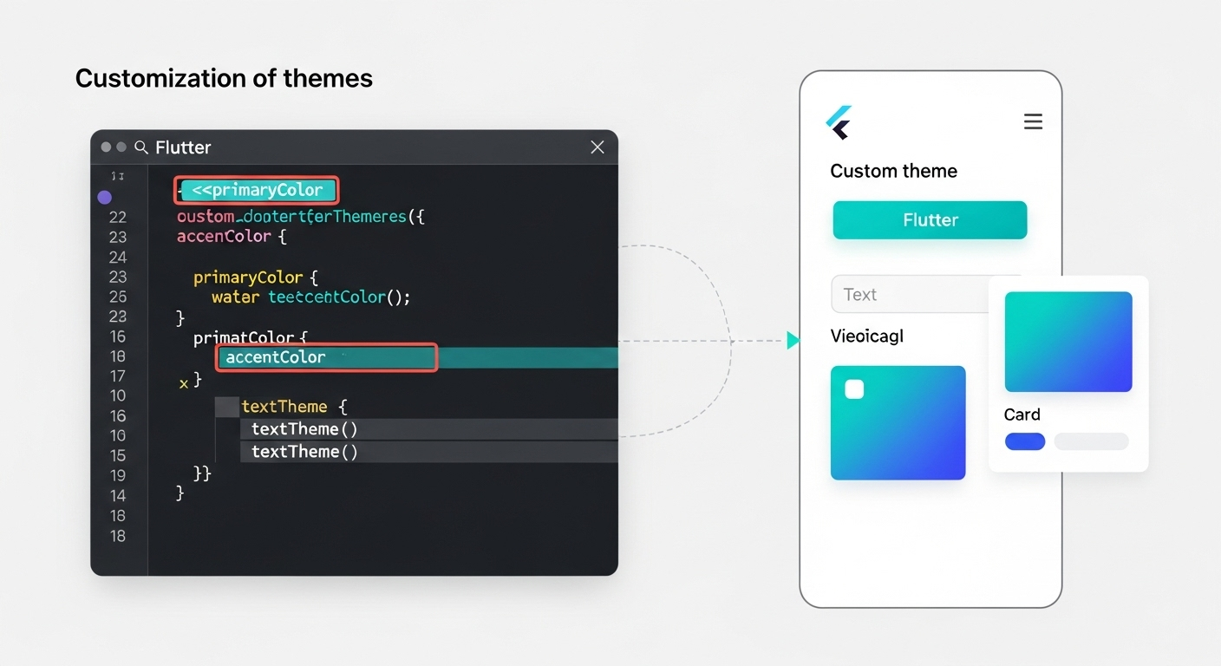Click the leftmost traffic light dot
The image size is (1221, 666).
pos(105,147)
